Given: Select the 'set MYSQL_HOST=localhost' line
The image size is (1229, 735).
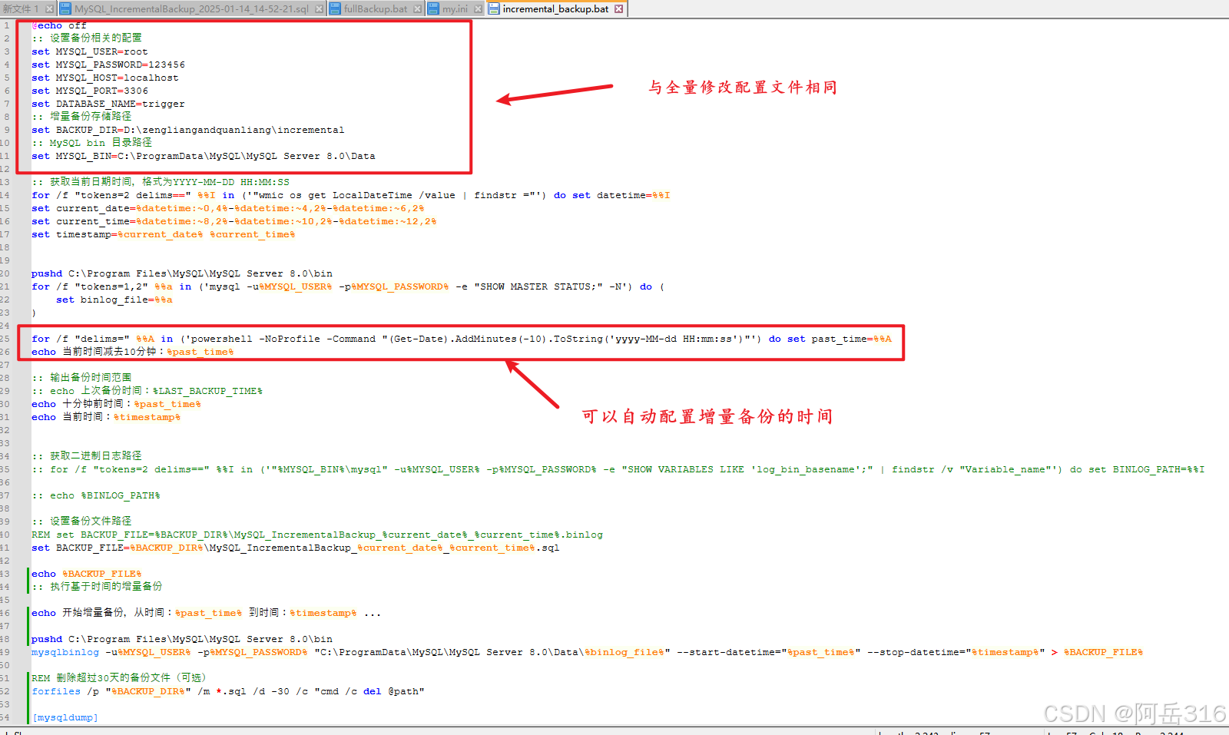Looking at the screenshot, I should click(105, 78).
